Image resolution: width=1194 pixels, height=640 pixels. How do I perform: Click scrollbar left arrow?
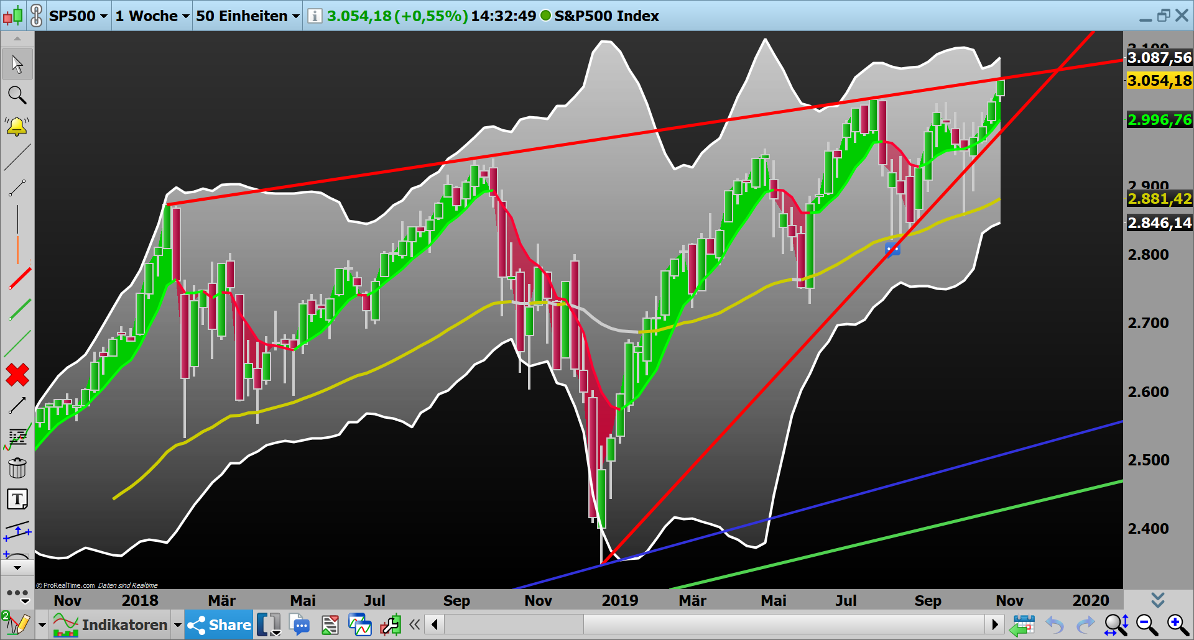[435, 624]
